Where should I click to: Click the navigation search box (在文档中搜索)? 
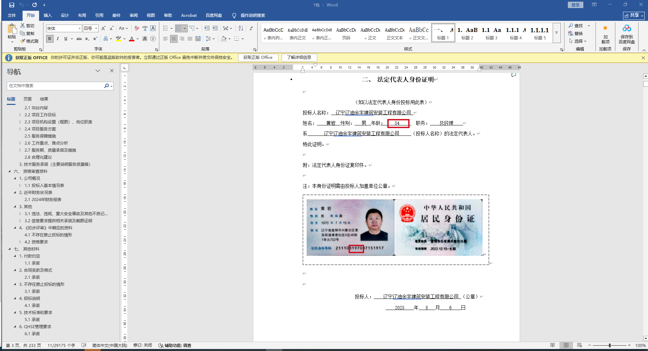coord(56,86)
